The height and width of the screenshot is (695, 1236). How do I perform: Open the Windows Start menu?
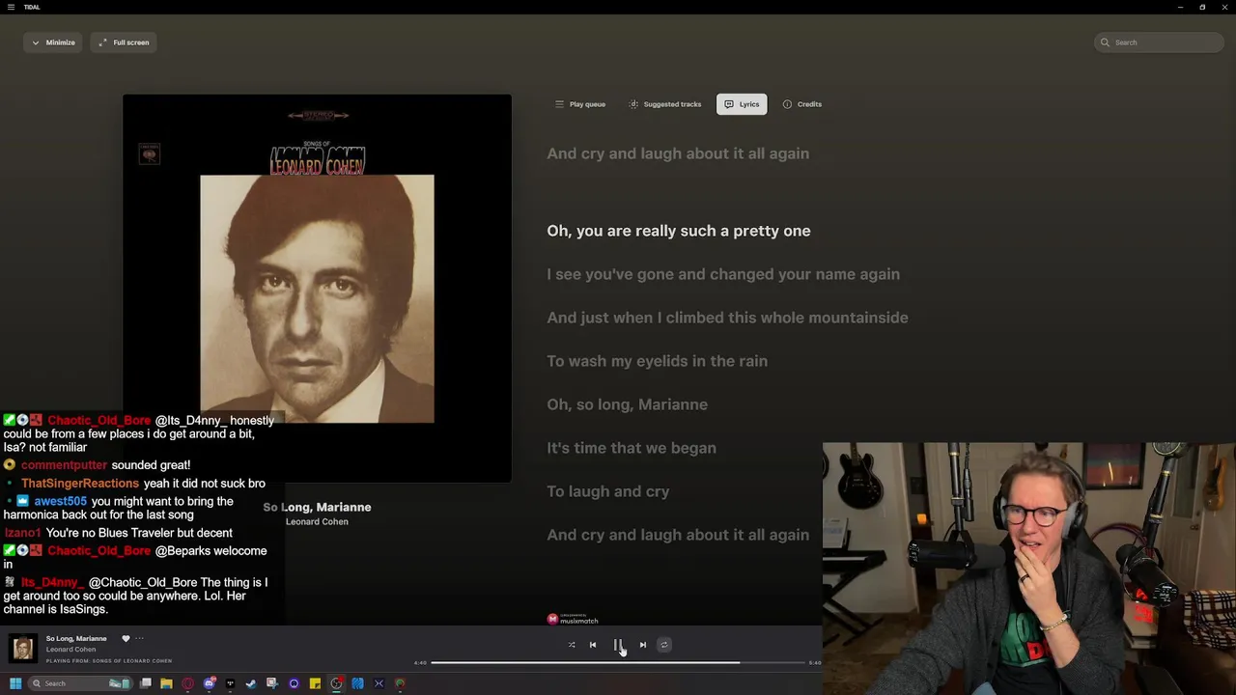pos(15,683)
